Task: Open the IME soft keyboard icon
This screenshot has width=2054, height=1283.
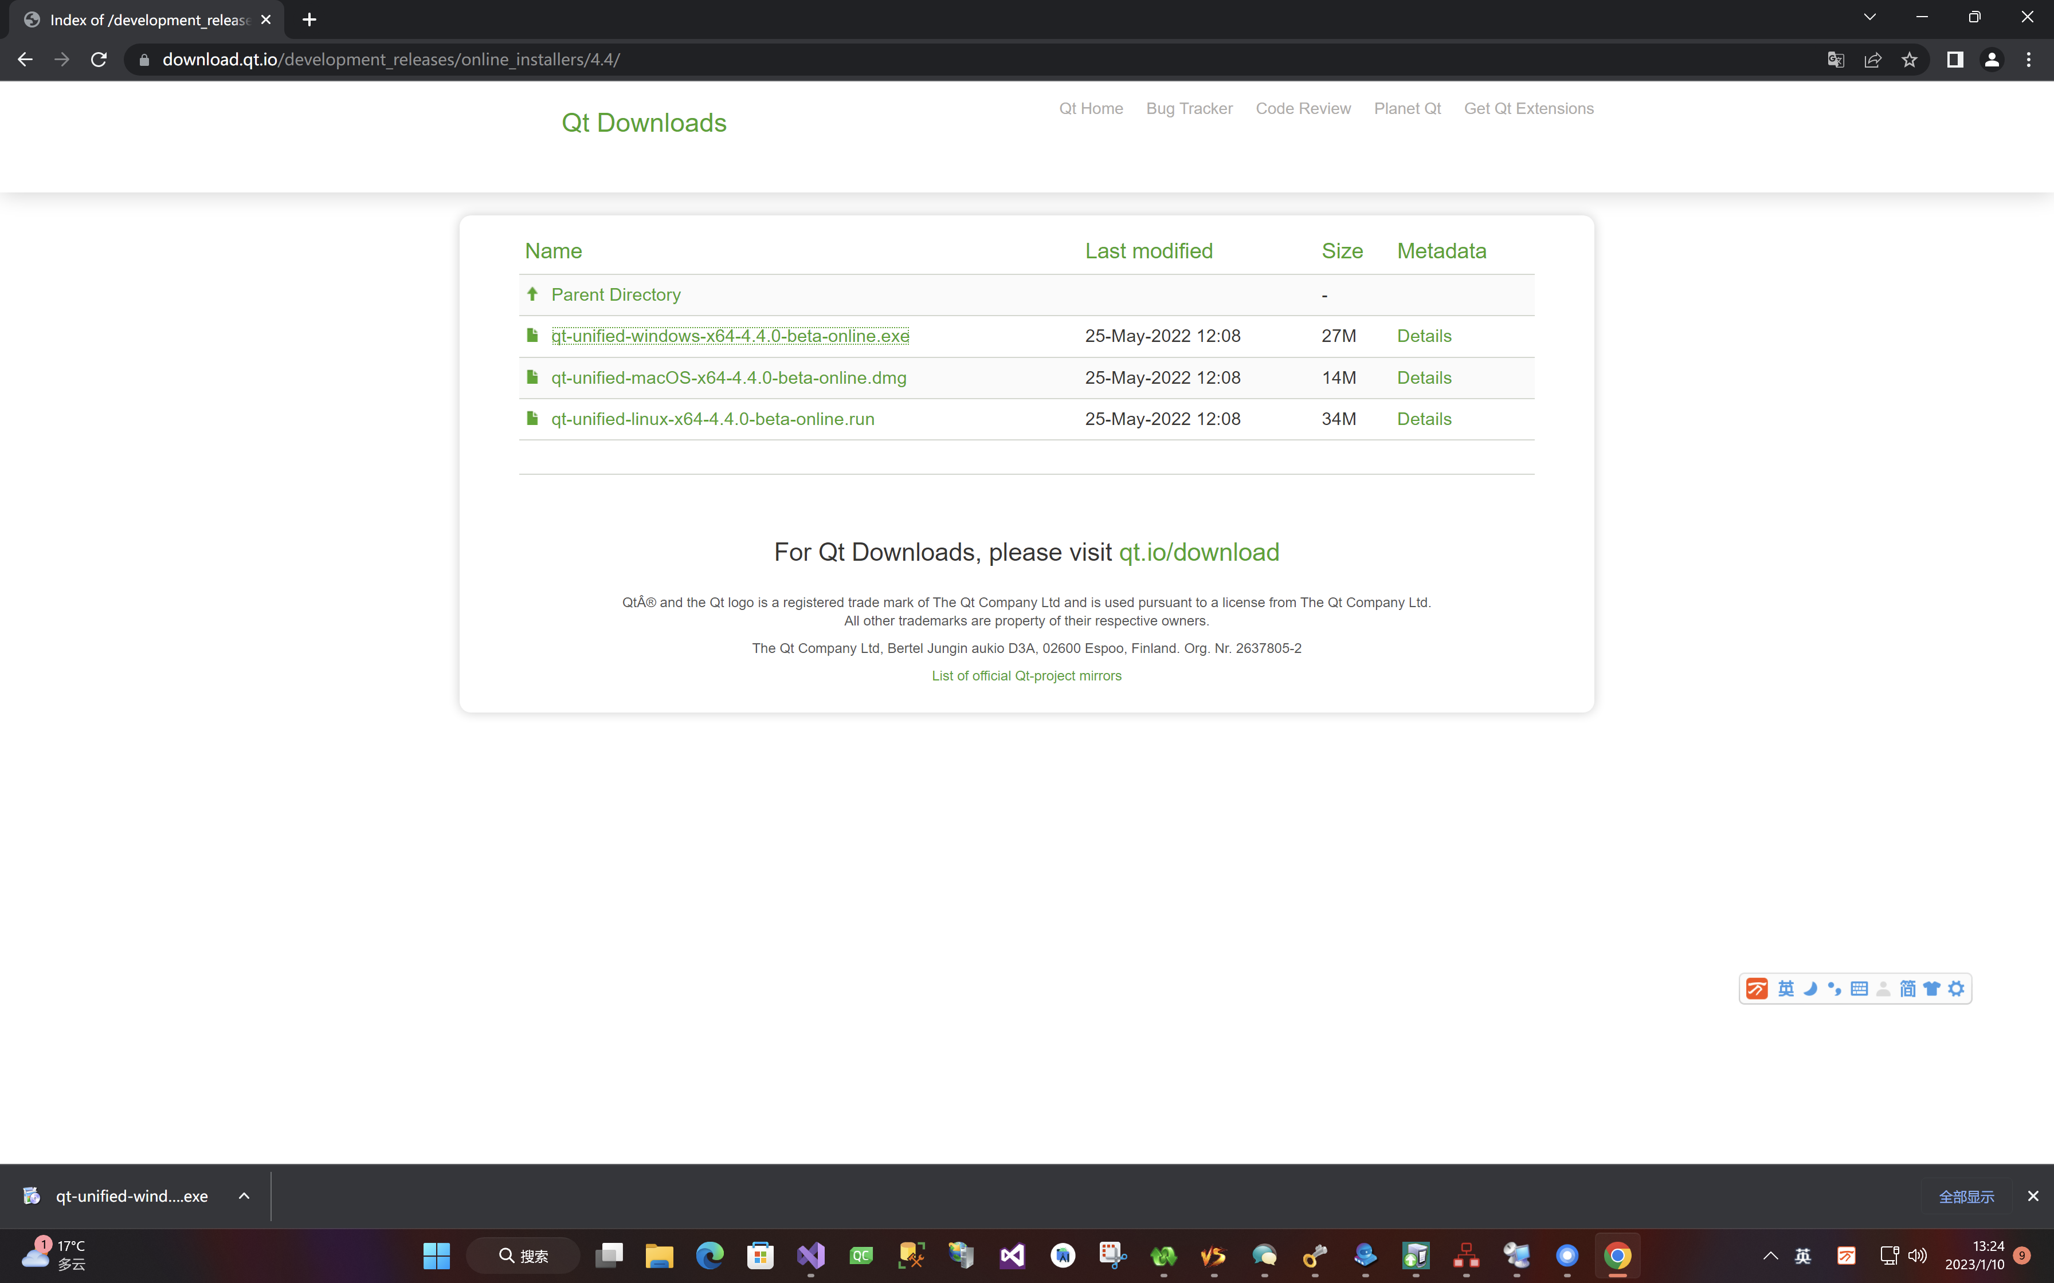Action: [1859, 989]
